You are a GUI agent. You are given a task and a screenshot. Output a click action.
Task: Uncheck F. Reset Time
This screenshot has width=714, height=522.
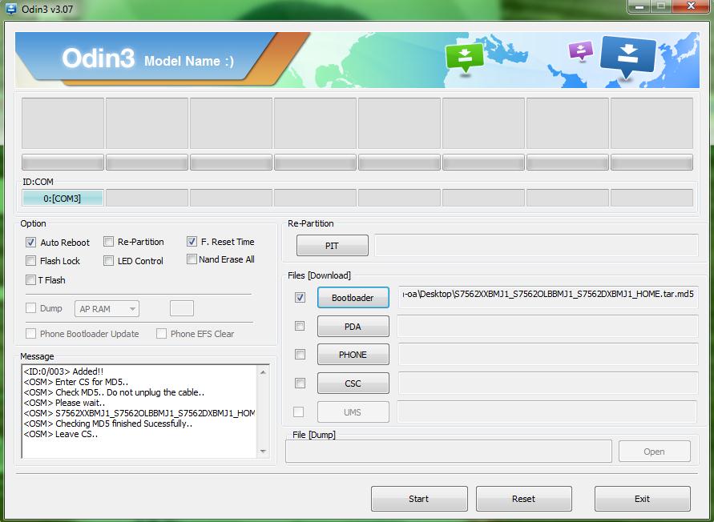pos(192,242)
